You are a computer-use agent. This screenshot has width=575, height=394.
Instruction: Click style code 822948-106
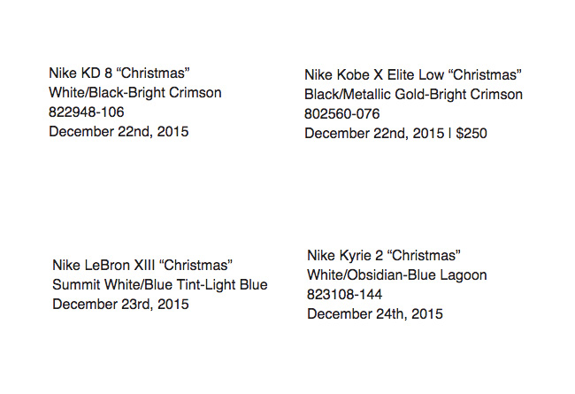87,112
